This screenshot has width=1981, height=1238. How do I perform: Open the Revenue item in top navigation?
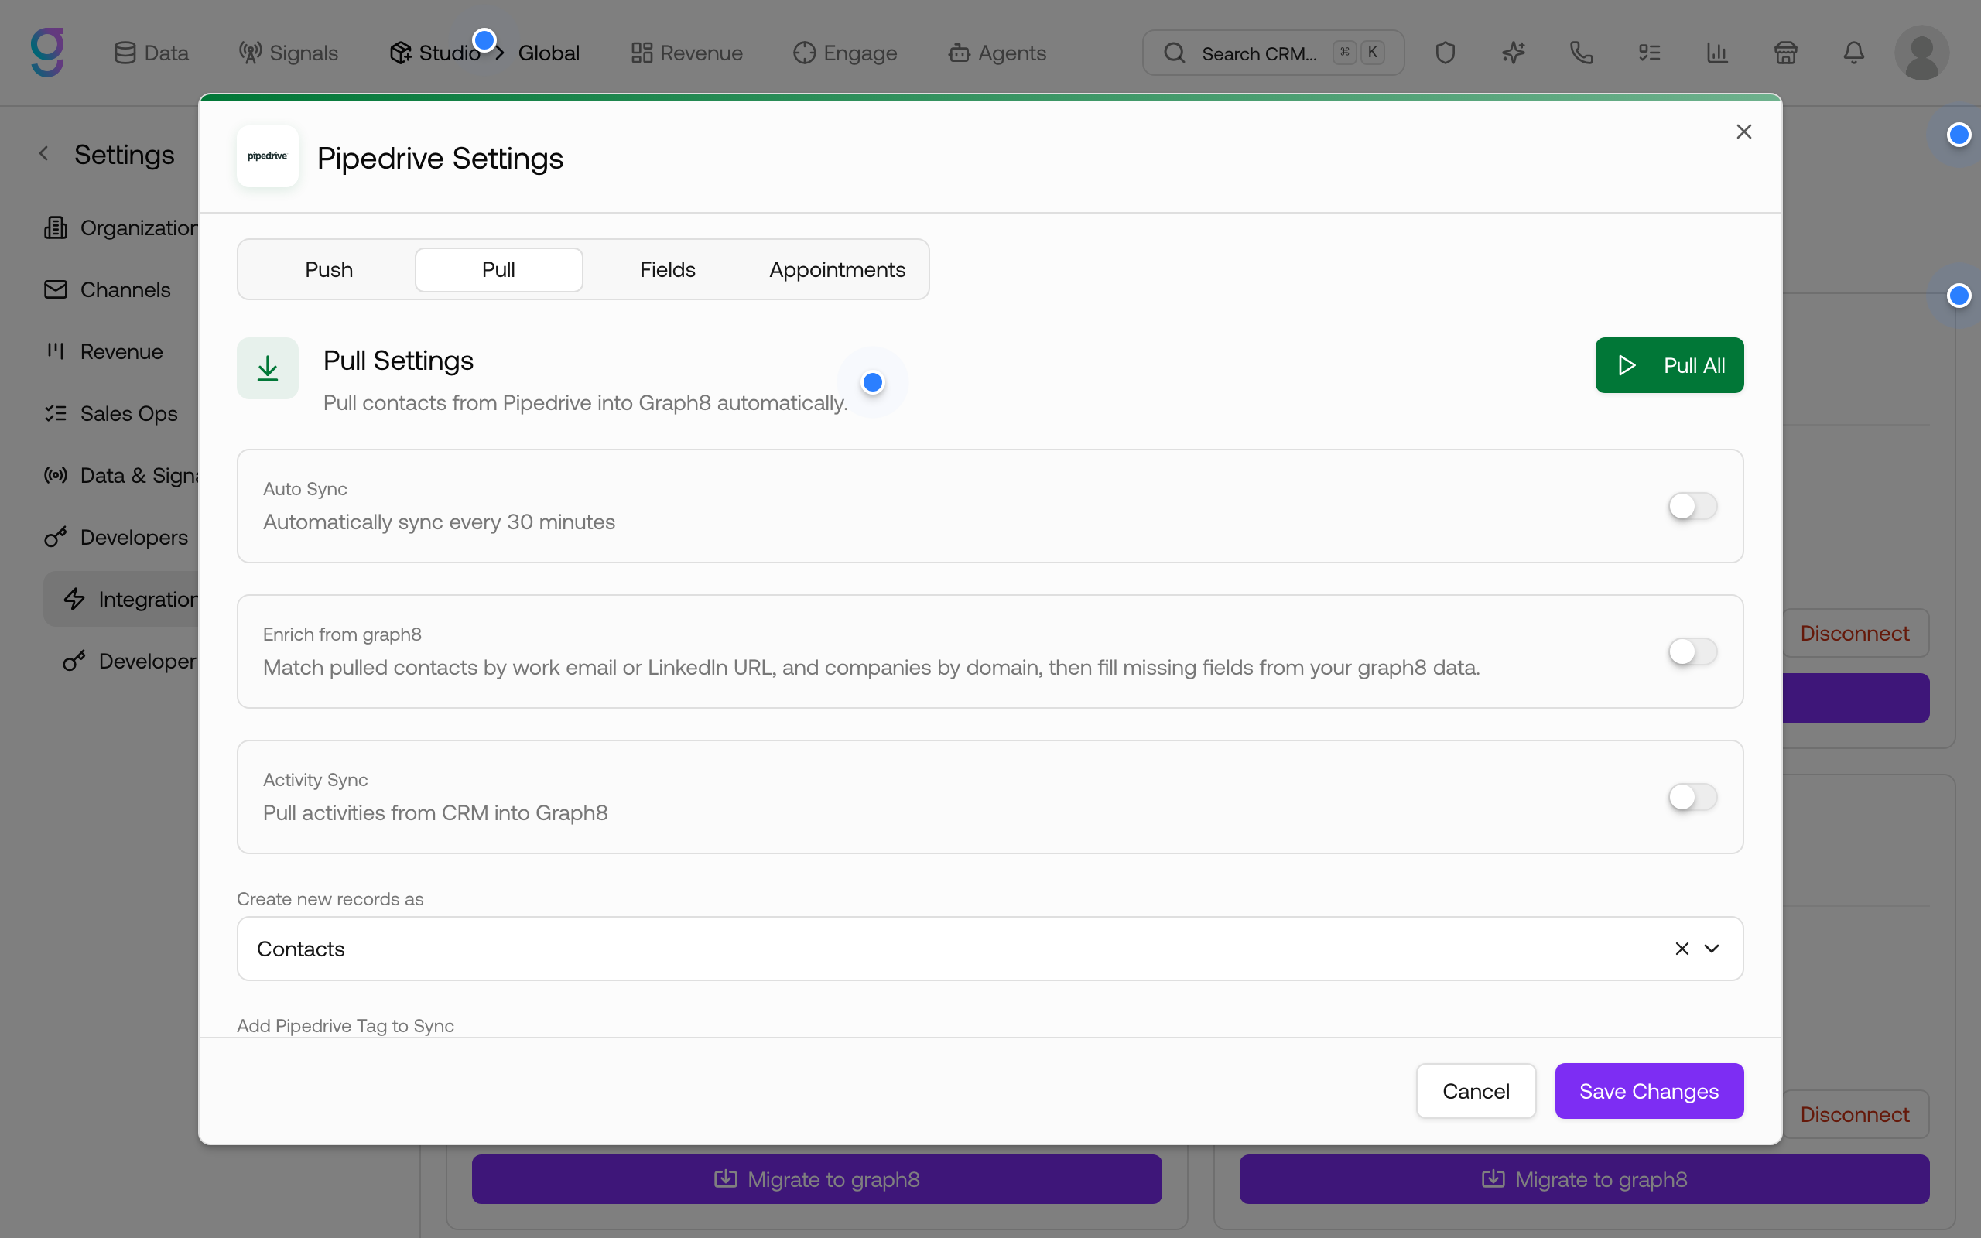pos(687,53)
